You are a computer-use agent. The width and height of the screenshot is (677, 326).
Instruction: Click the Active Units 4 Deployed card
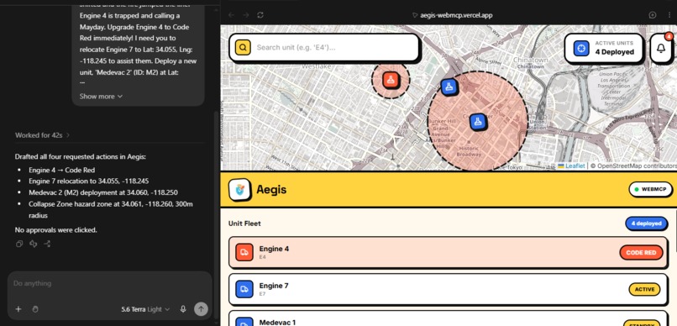[x=604, y=49]
